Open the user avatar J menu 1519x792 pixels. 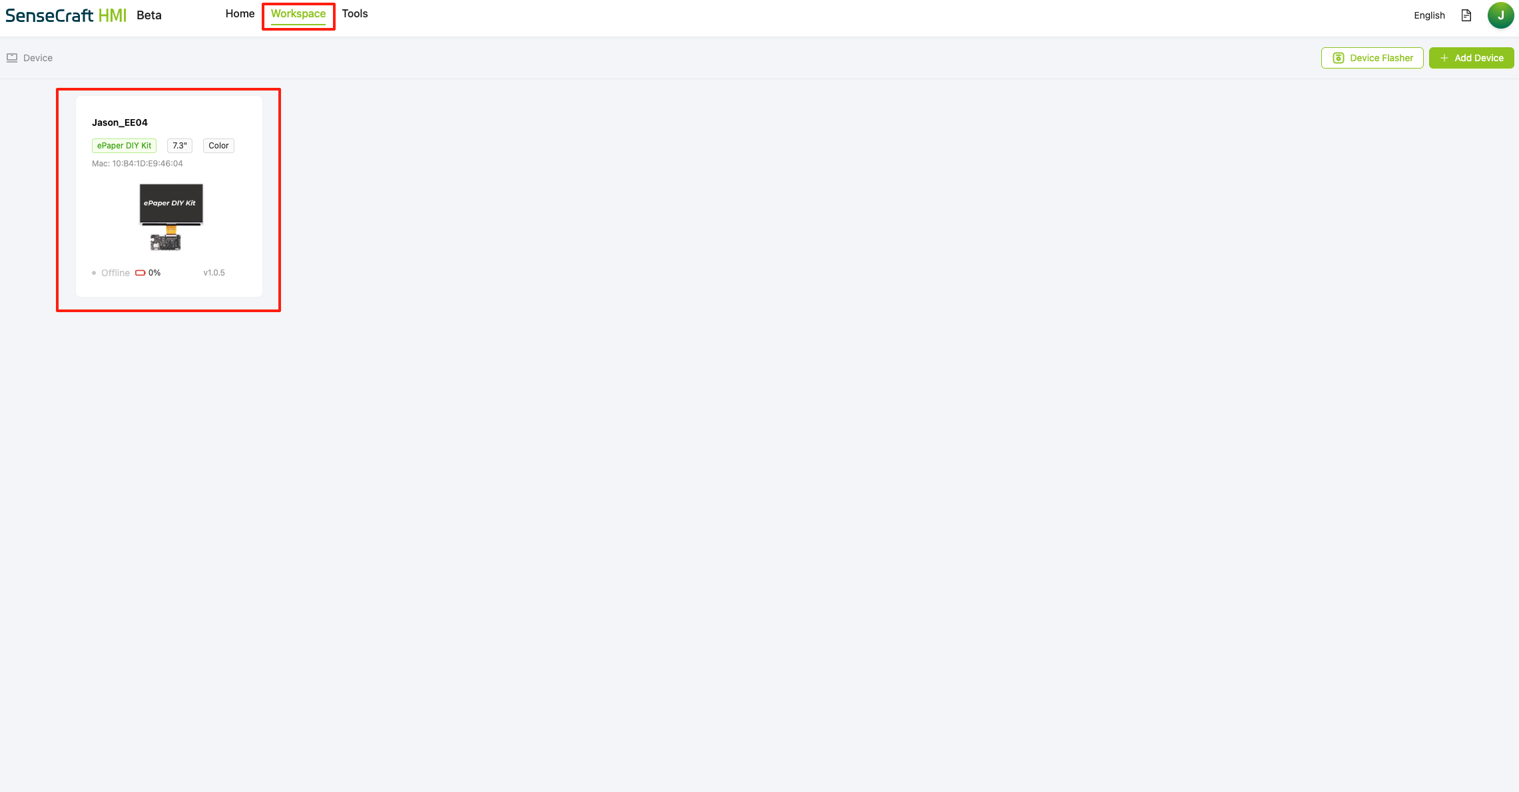tap(1501, 15)
